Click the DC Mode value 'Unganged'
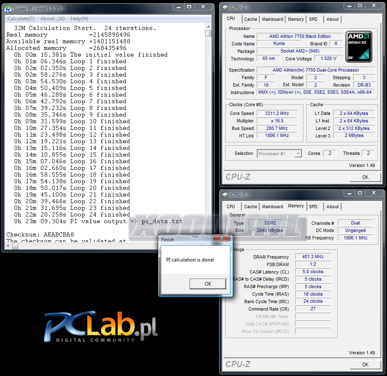Image resolution: width=387 pixels, height=376 pixels. pyautogui.click(x=355, y=231)
